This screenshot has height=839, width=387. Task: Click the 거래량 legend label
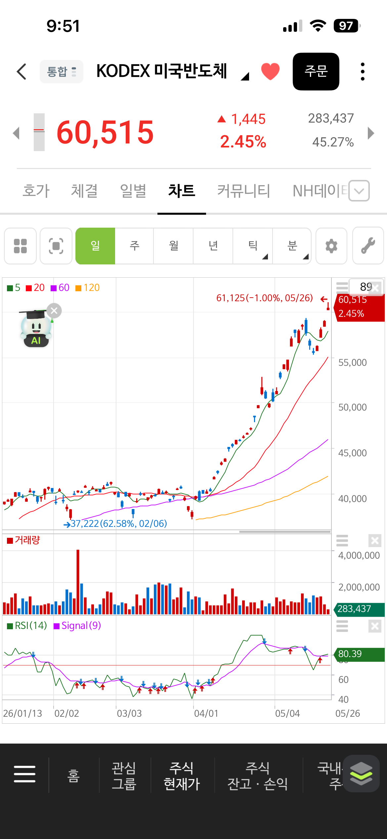23,540
